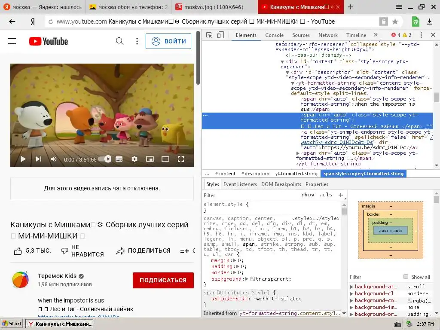Toggle video autoplay switch

pyautogui.click(x=105, y=159)
